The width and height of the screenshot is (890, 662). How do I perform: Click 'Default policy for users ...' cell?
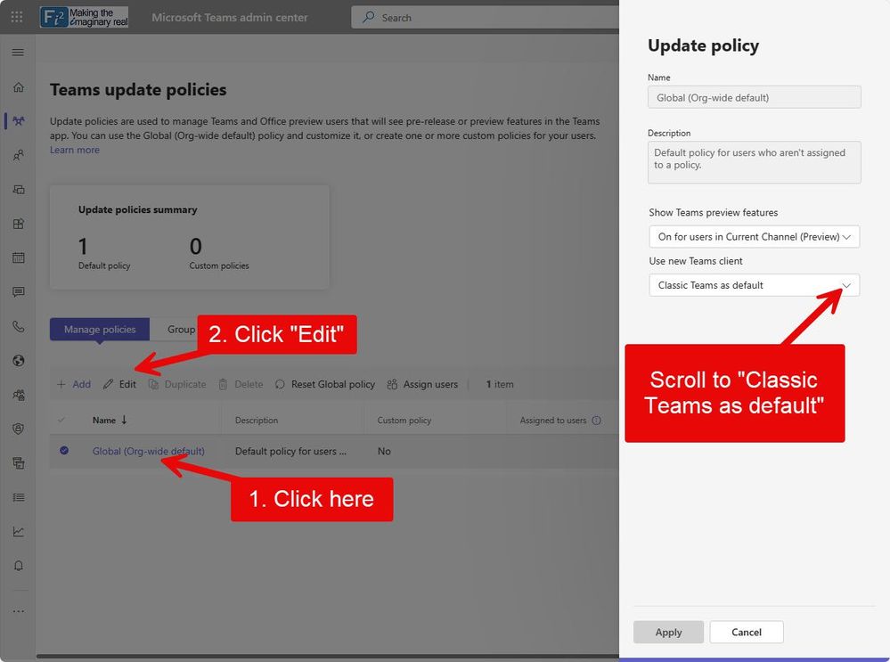290,452
